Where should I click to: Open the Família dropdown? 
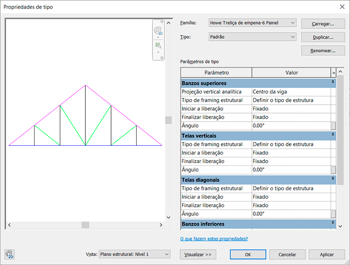click(x=252, y=23)
